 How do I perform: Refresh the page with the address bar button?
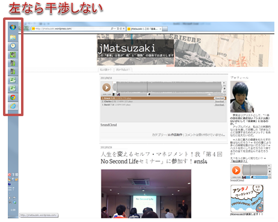coord(120,29)
